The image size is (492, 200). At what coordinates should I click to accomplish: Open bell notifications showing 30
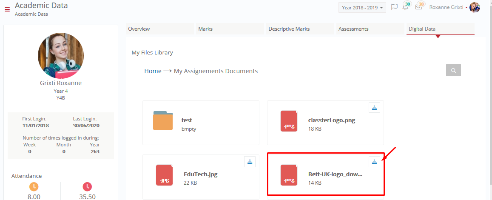pyautogui.click(x=406, y=7)
